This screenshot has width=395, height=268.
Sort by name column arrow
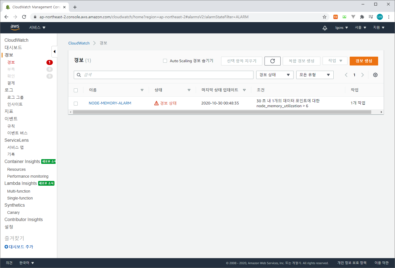tap(142, 90)
